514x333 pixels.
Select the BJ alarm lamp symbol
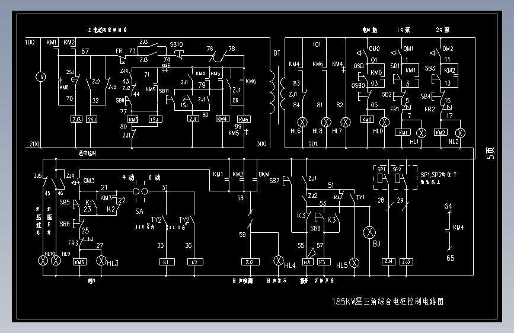click(369, 232)
